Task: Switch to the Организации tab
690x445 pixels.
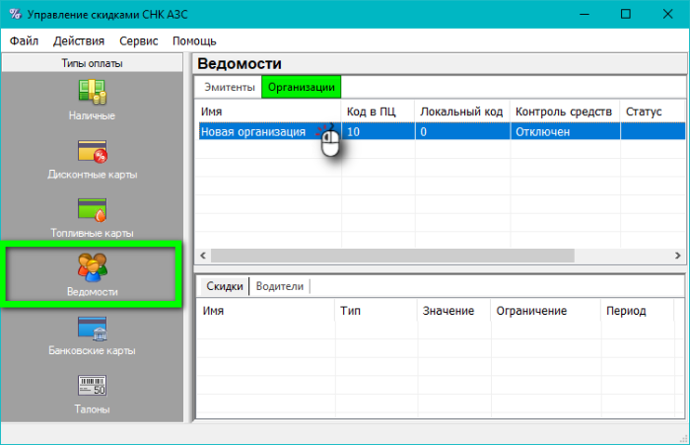Action: click(x=301, y=87)
